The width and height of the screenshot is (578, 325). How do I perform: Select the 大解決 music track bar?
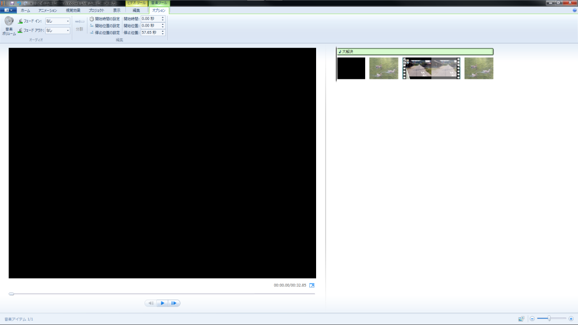[415, 51]
